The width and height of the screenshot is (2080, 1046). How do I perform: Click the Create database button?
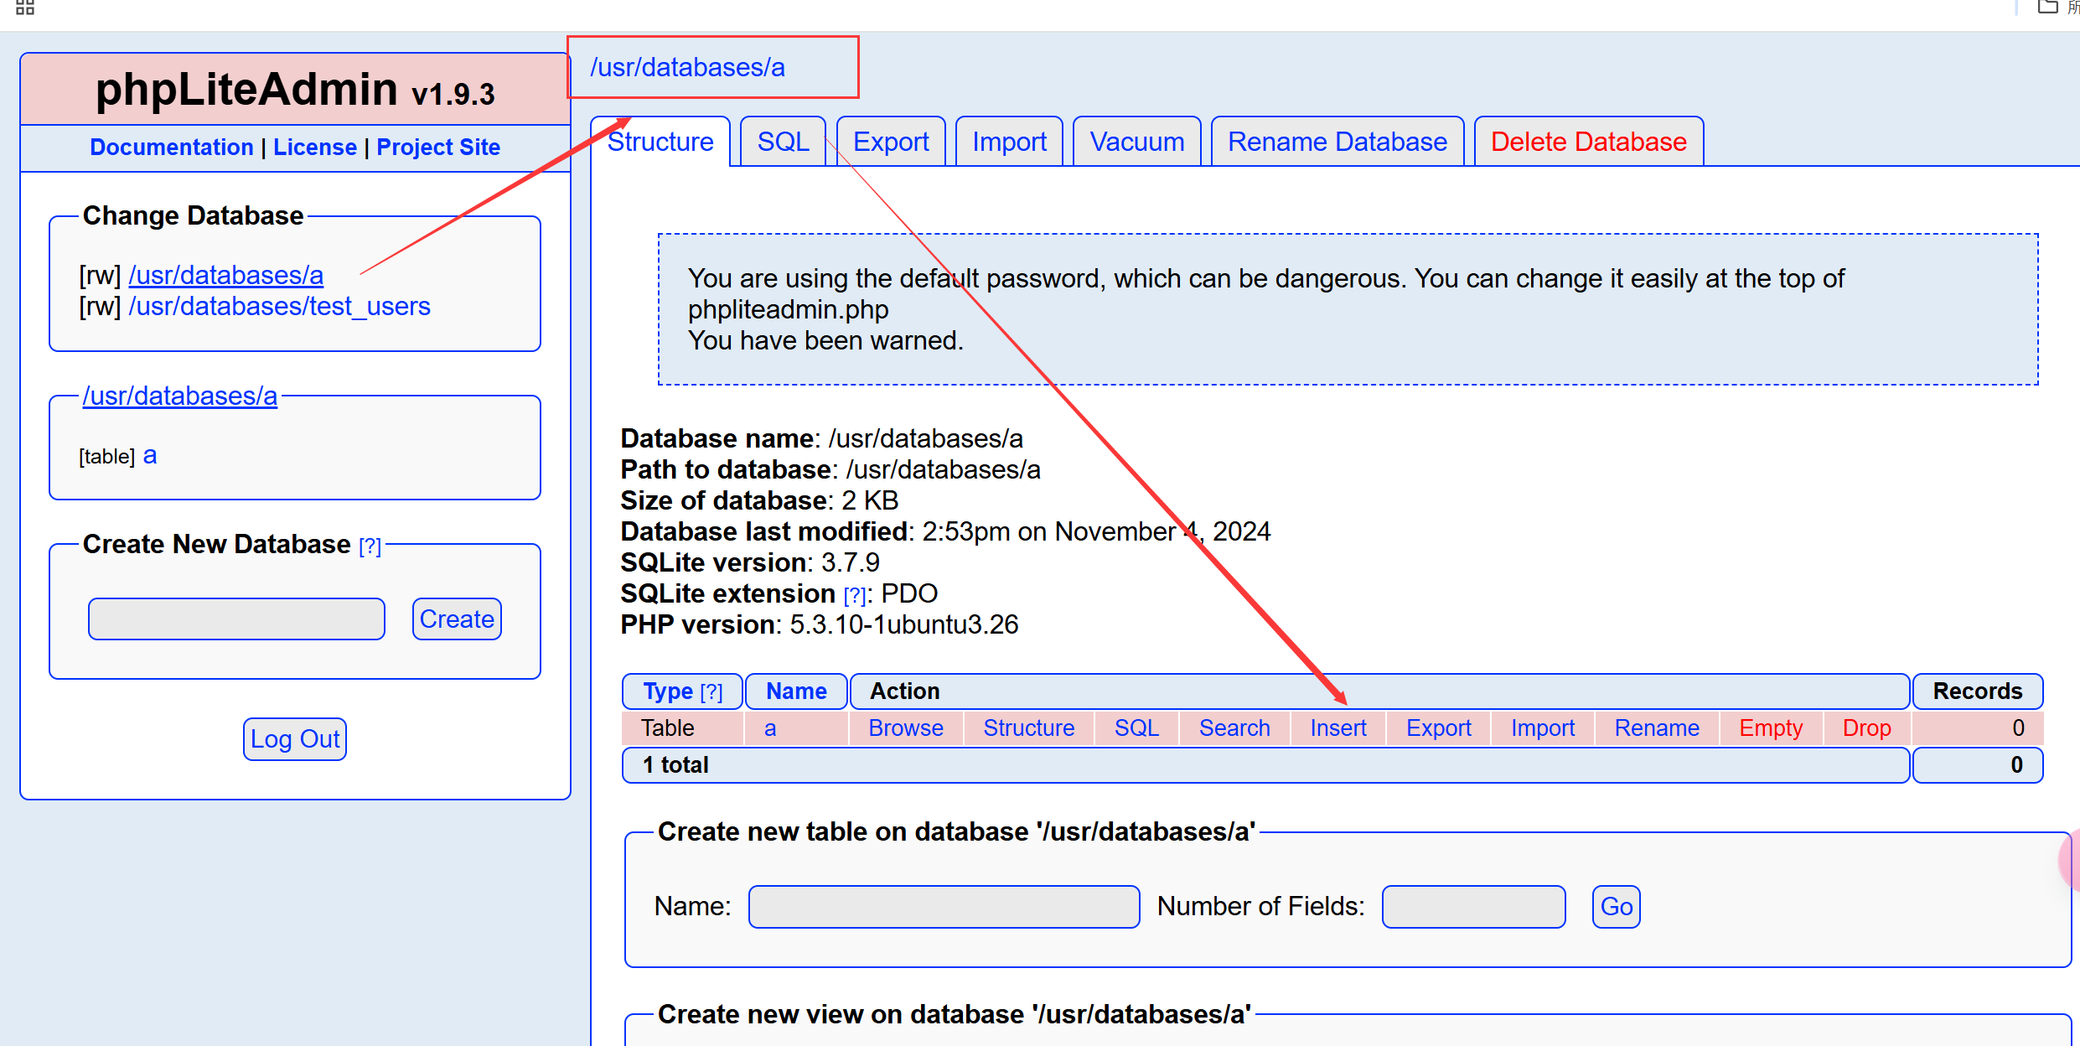(457, 619)
